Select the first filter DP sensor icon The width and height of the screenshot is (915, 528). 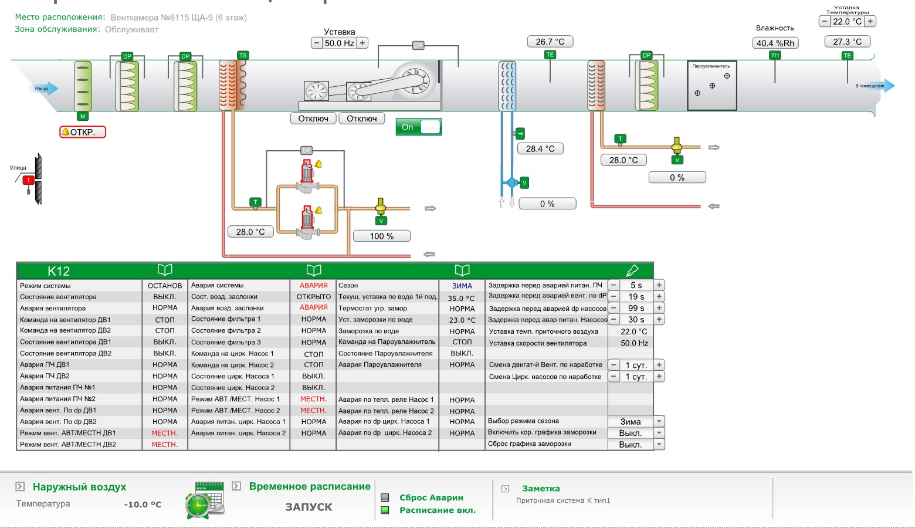click(x=127, y=56)
